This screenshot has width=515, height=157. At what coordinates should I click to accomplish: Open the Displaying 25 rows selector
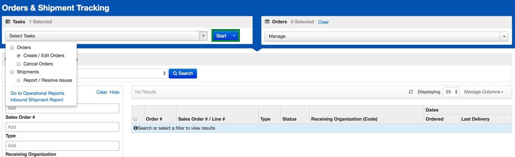click(451, 92)
